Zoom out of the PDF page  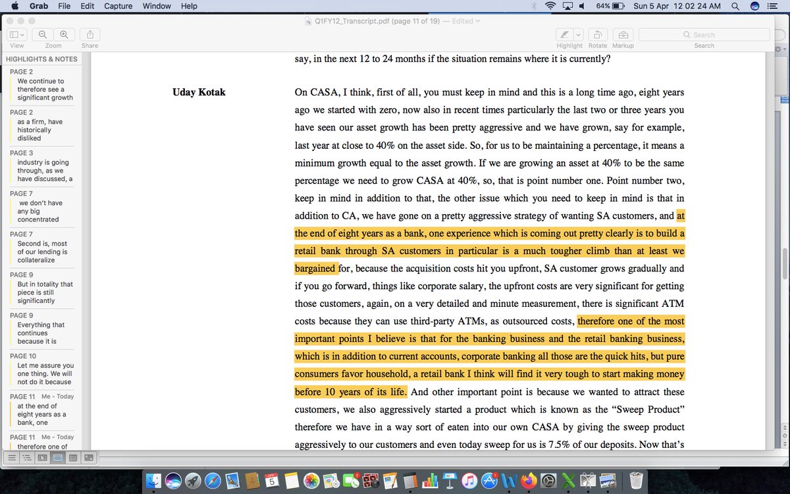[x=43, y=35]
